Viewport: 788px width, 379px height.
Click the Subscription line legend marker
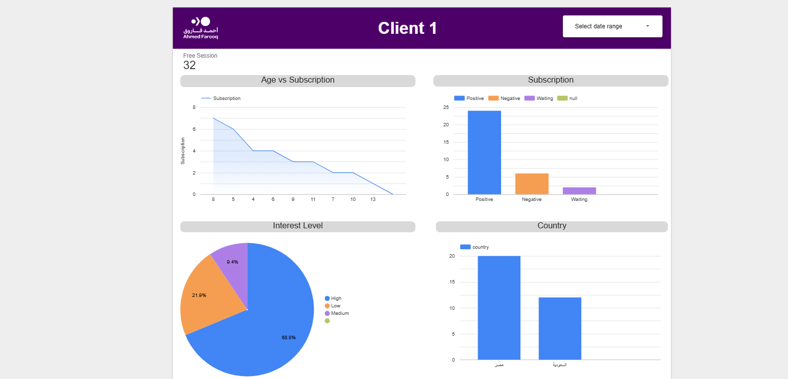coord(206,98)
